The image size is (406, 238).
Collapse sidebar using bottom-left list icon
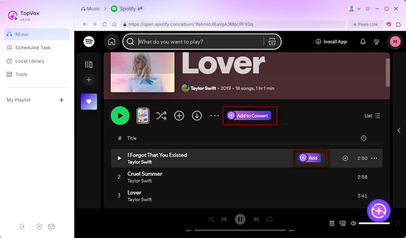pyautogui.click(x=22, y=227)
